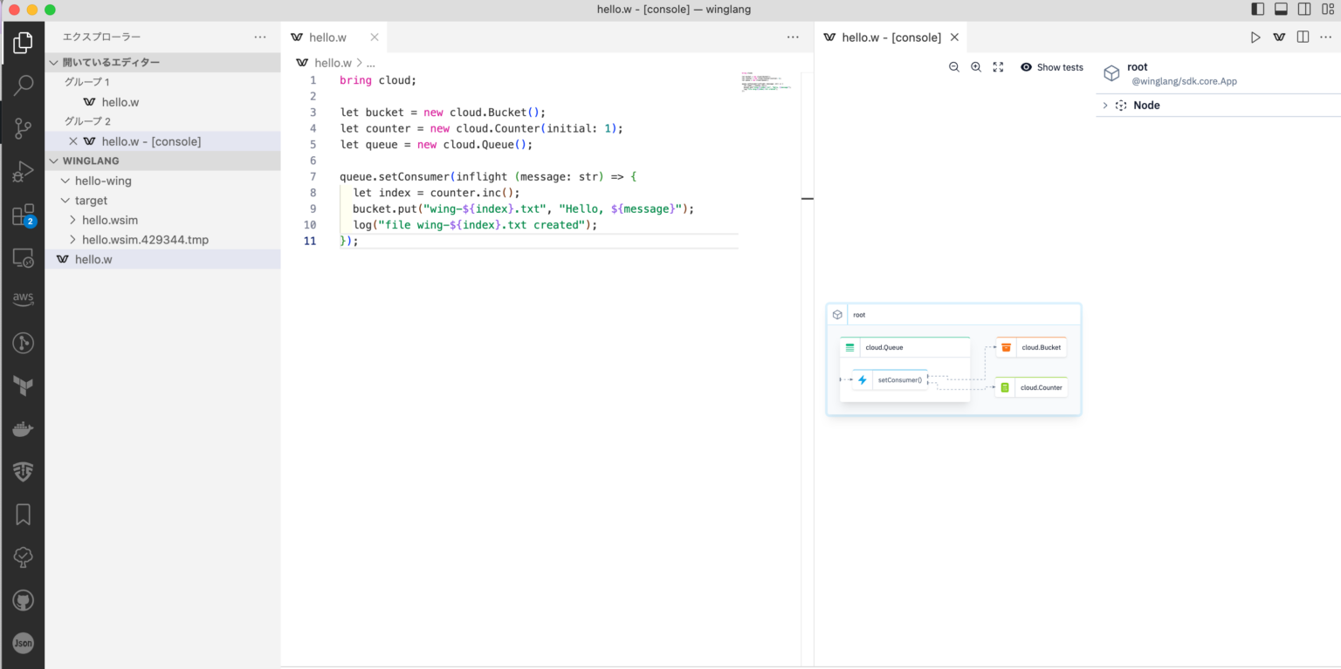
Task: Select the cloud.Bucket node in the map
Action: pyautogui.click(x=1030, y=346)
